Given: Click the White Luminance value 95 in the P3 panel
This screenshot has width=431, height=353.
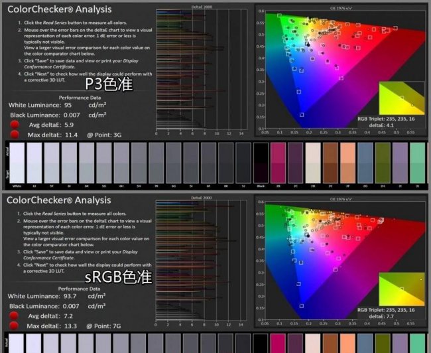Looking at the screenshot, I should pos(68,105).
